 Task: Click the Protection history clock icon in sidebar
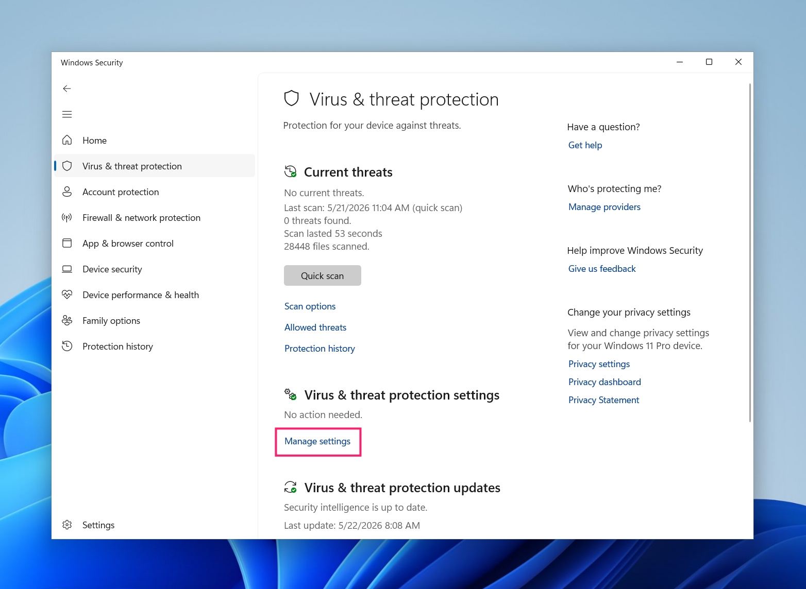pos(67,346)
